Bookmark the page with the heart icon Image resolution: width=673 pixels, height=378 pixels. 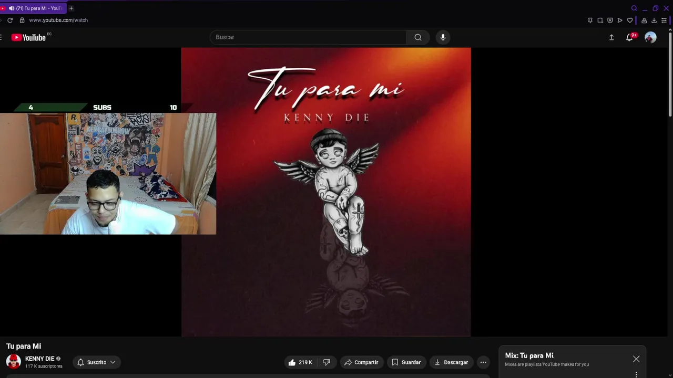pos(630,20)
